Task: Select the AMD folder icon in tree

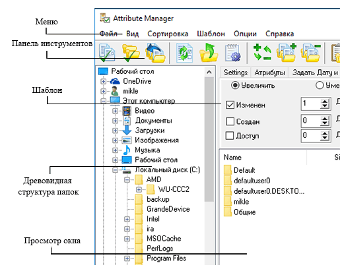Action: [x=139, y=179]
